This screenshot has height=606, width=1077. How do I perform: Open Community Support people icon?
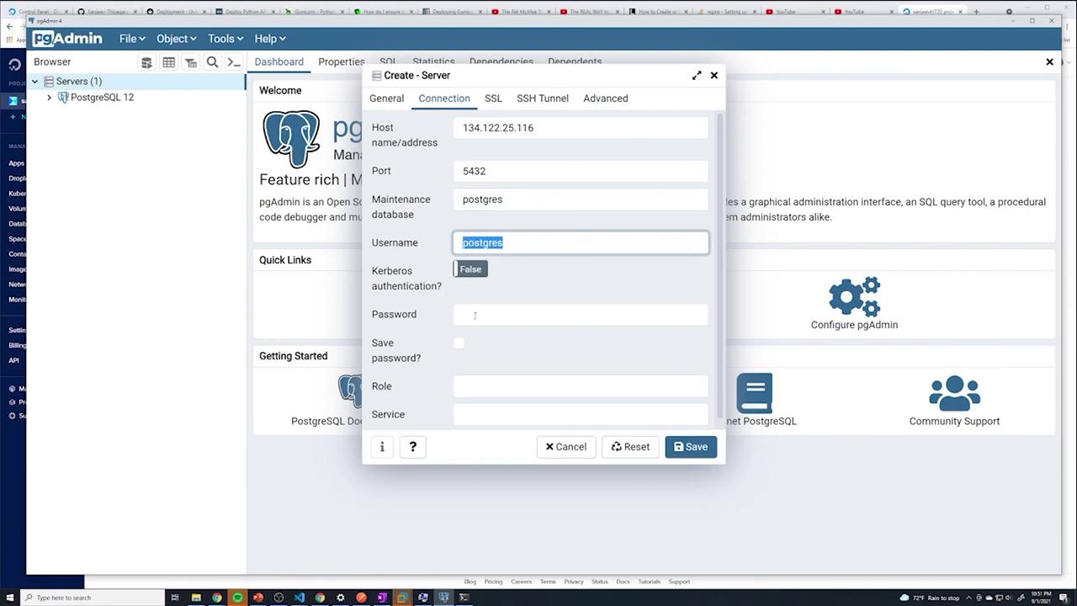[x=954, y=392]
